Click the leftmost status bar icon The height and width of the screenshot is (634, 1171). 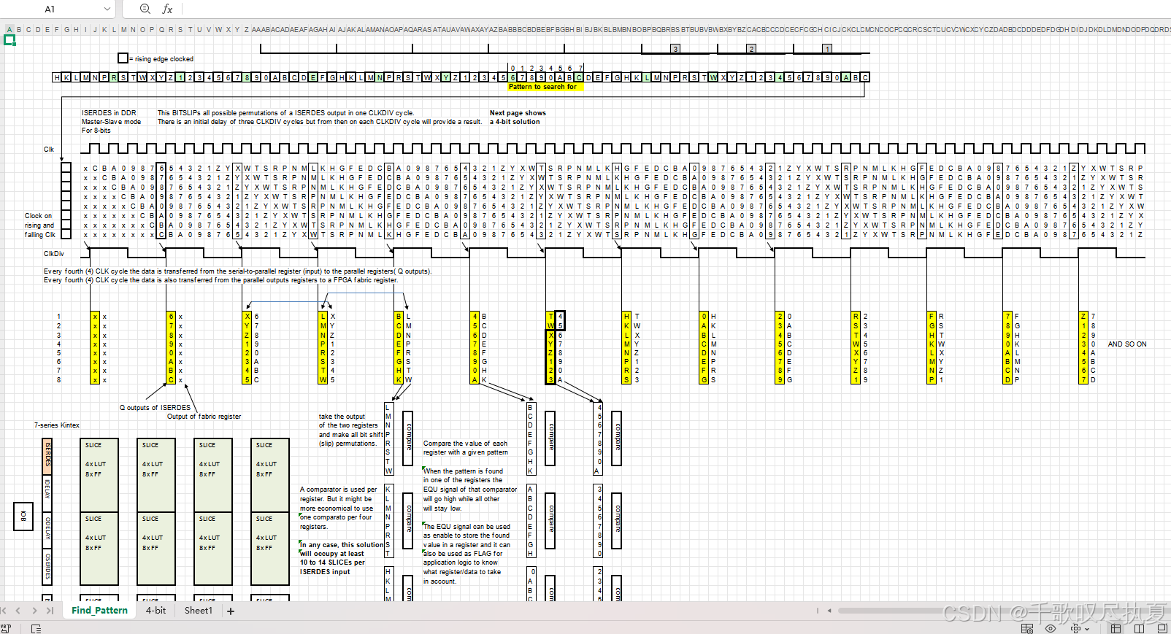tap(6, 628)
